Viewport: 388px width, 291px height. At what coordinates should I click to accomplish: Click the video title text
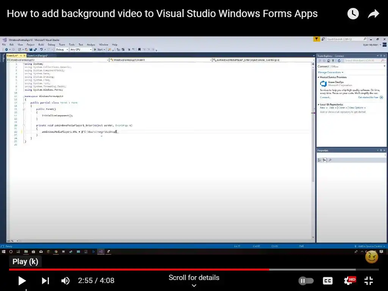162,14
